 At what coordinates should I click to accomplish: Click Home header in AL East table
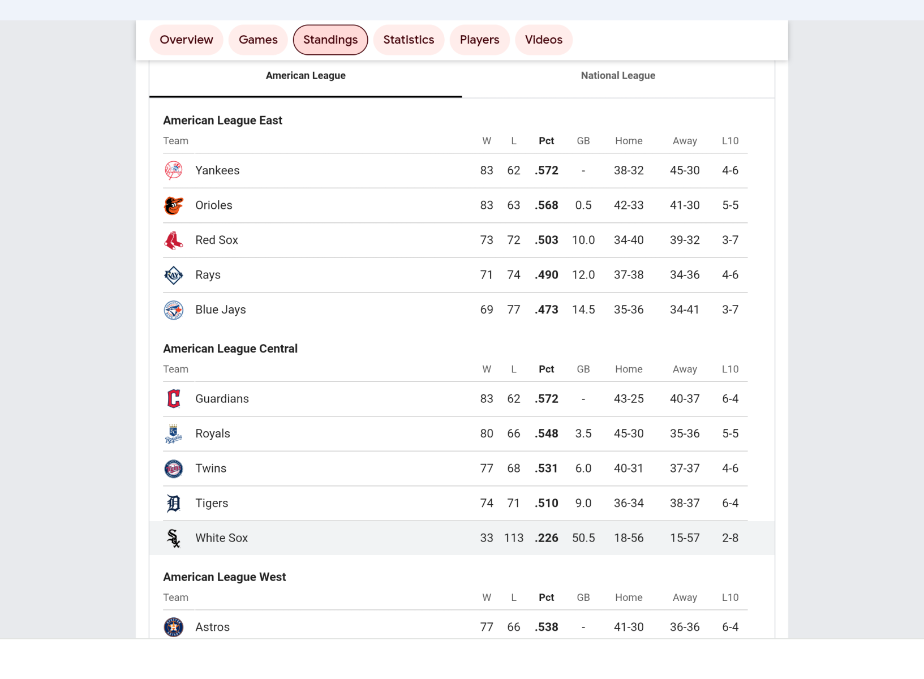(629, 141)
